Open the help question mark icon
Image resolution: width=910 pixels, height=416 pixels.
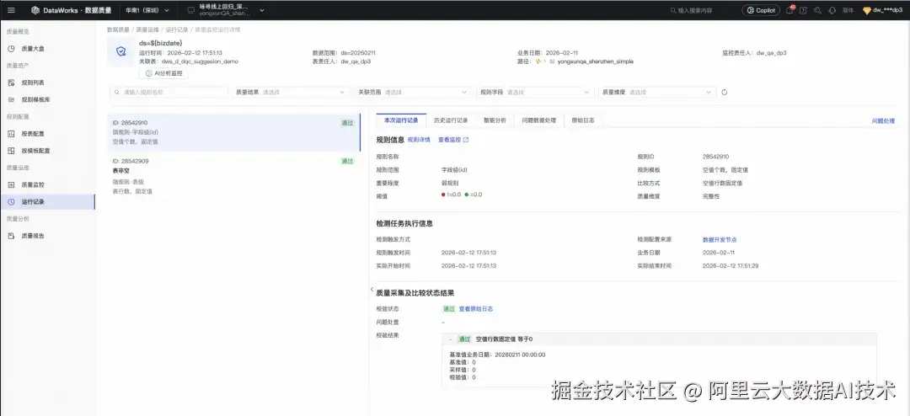(805, 10)
